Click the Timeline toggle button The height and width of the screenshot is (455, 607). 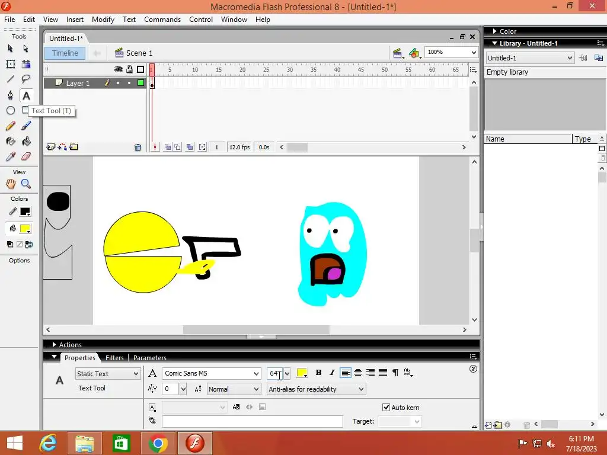tap(65, 53)
